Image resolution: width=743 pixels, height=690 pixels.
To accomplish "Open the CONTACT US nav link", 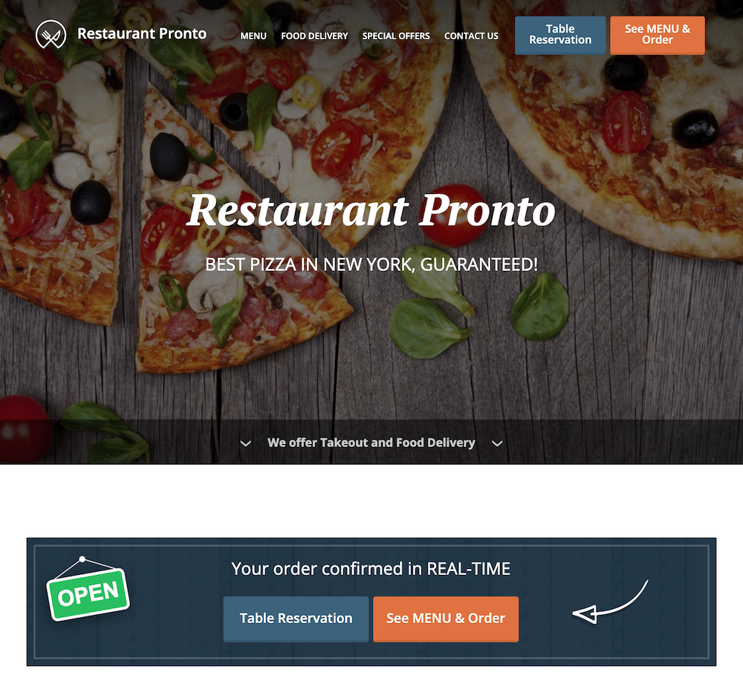I will tap(471, 36).
